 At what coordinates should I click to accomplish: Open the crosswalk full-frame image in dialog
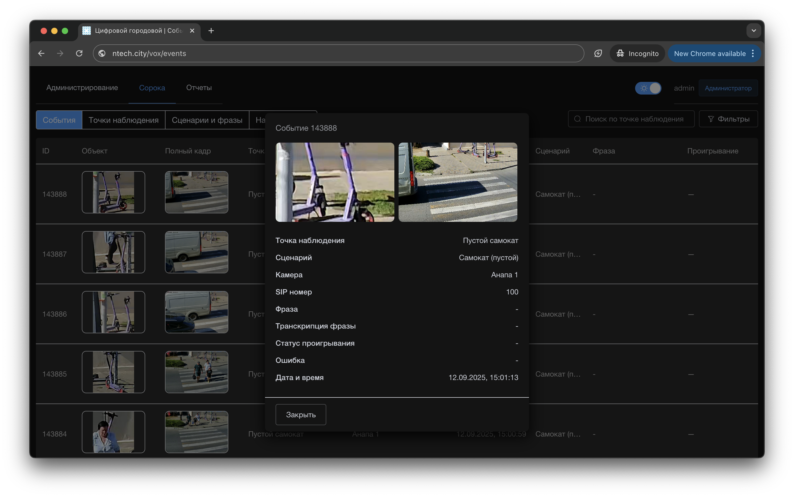(x=458, y=182)
